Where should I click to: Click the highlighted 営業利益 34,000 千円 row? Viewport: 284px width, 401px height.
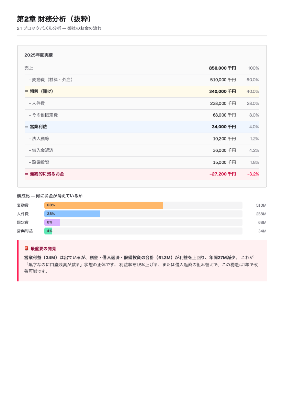click(142, 127)
